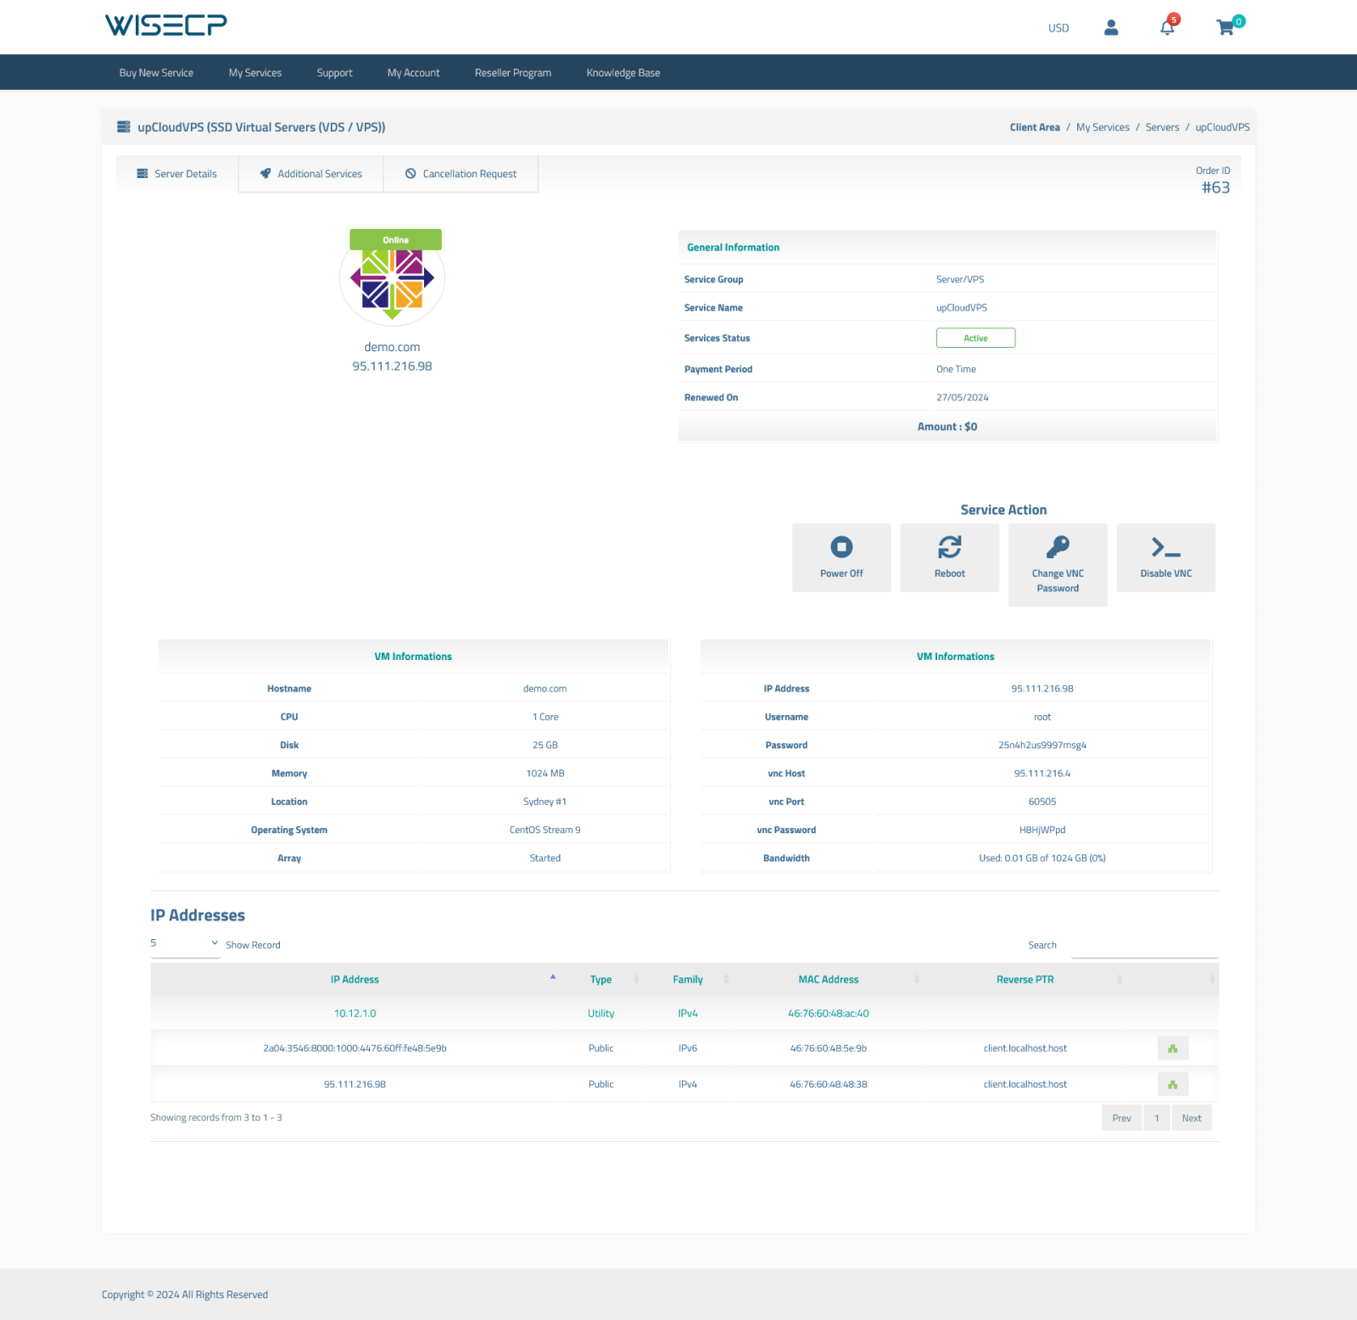Click the Amount : $0 row
The width and height of the screenshot is (1357, 1320).
pyautogui.click(x=947, y=427)
